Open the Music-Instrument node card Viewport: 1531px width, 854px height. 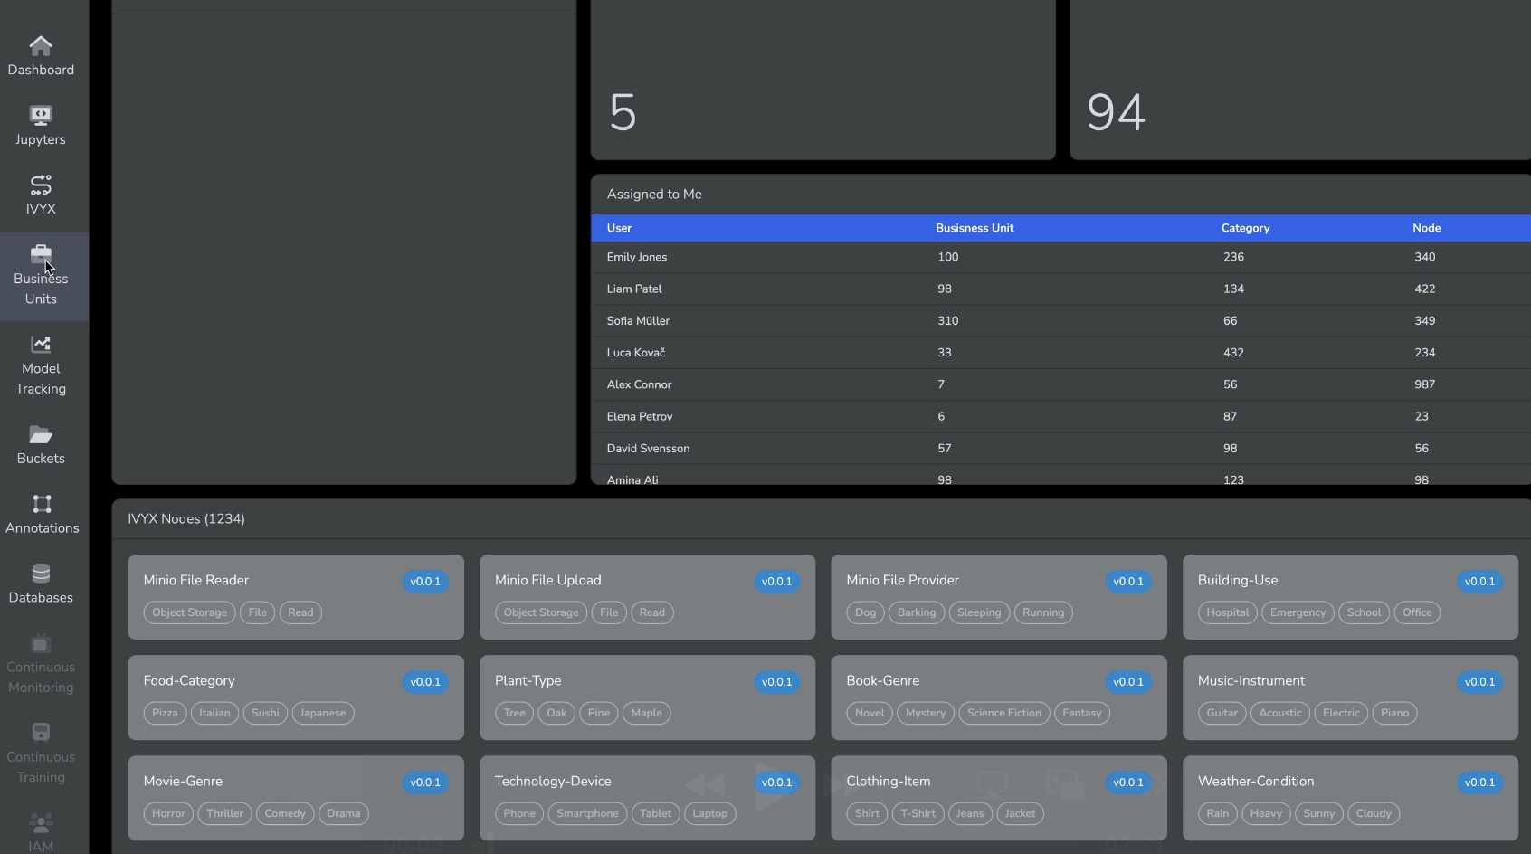coord(1321,681)
